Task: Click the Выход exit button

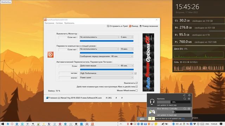Action: [x=134, y=26]
